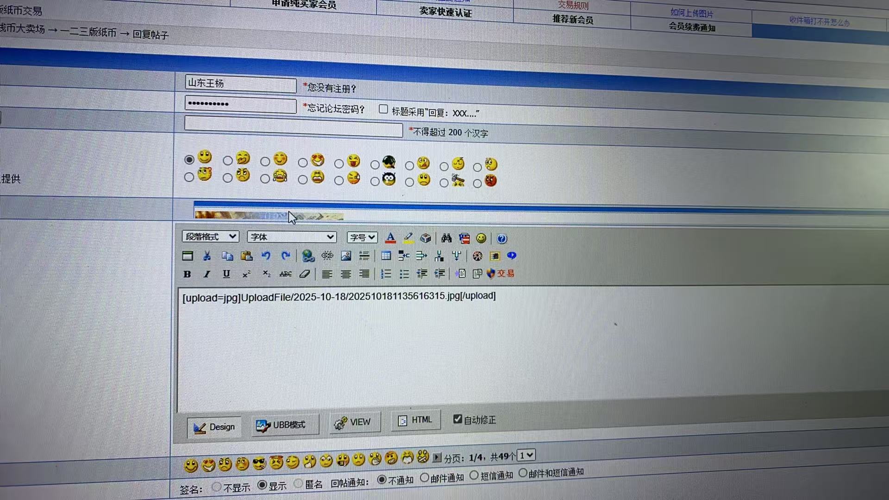Click the scissors cut icon
This screenshot has height=500, width=889.
coord(207,256)
